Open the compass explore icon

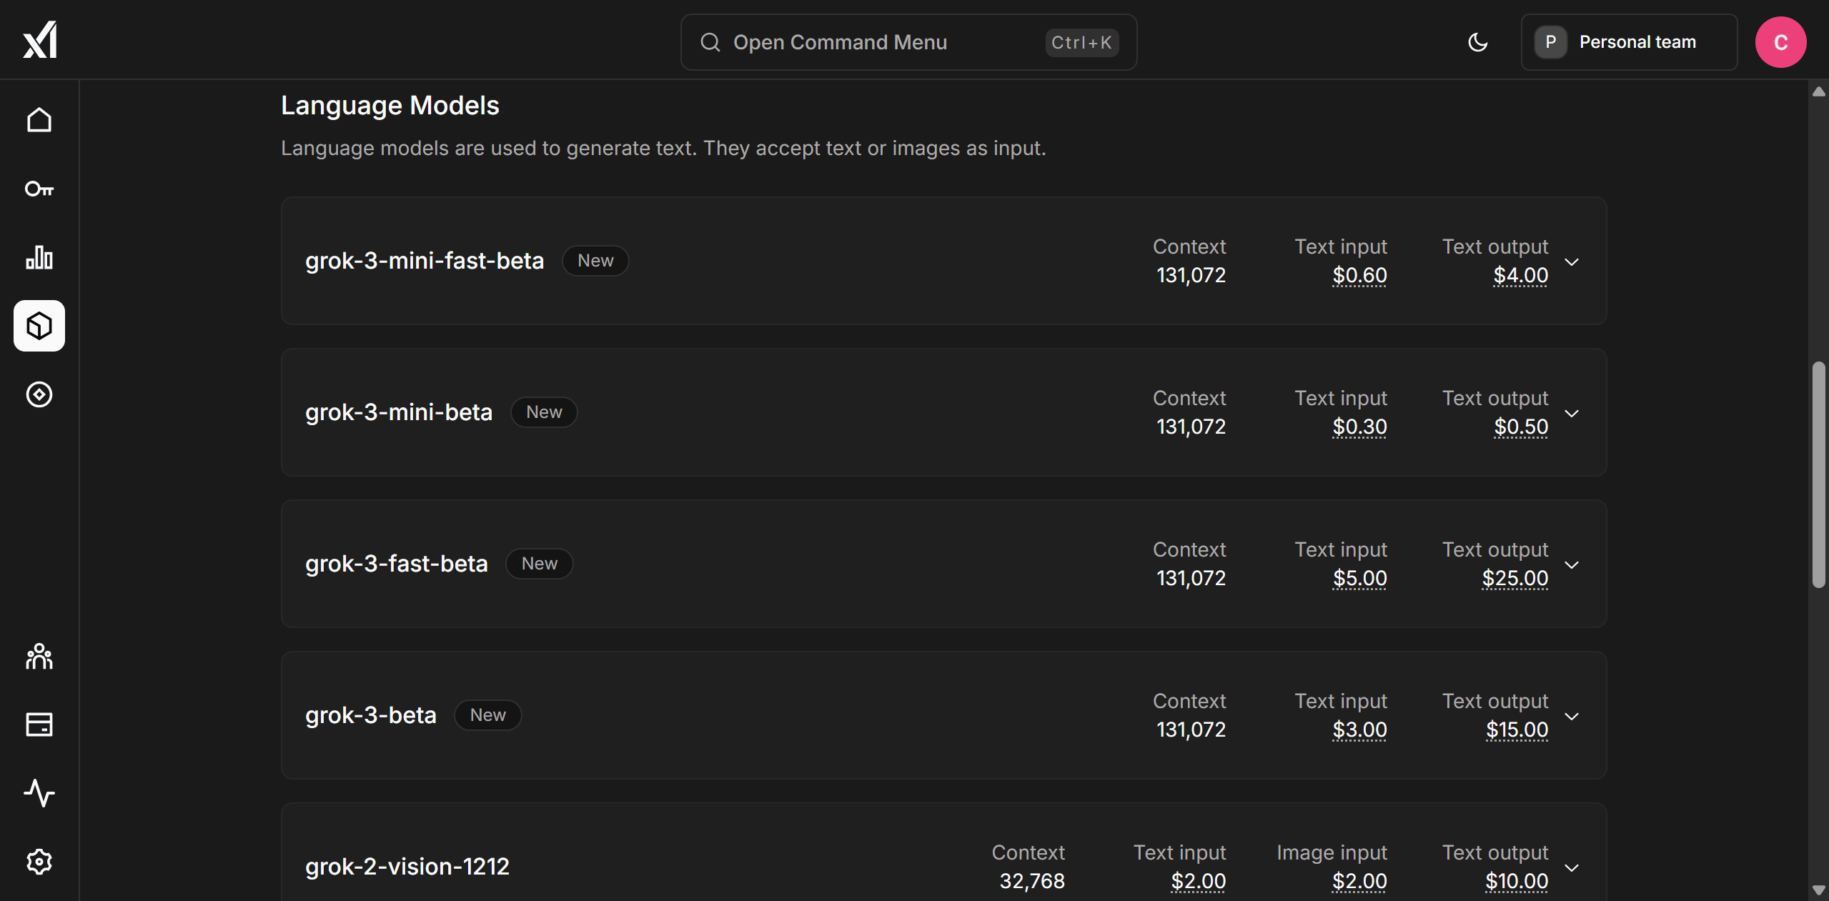pos(39,394)
